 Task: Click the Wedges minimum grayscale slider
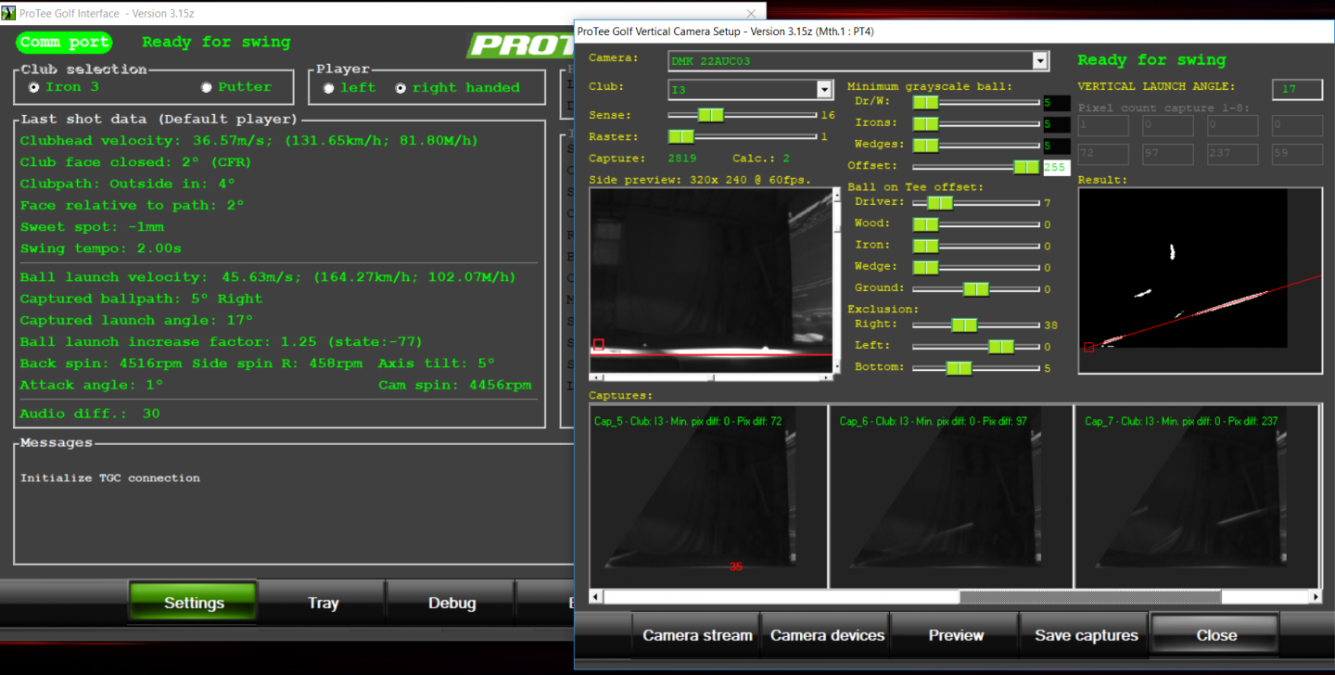click(x=925, y=145)
